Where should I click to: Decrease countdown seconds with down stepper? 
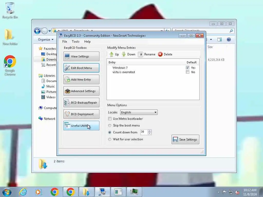[150, 133]
